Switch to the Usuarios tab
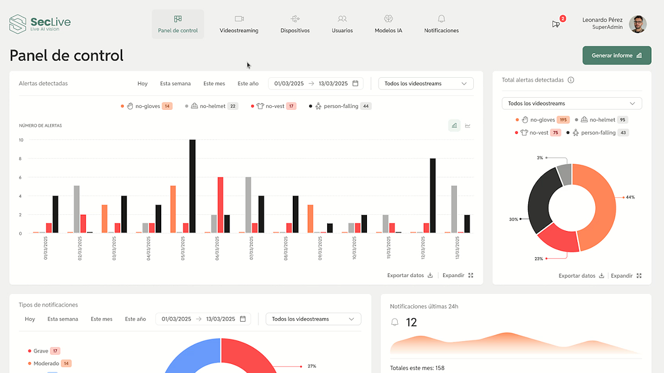The image size is (664, 373). [342, 24]
